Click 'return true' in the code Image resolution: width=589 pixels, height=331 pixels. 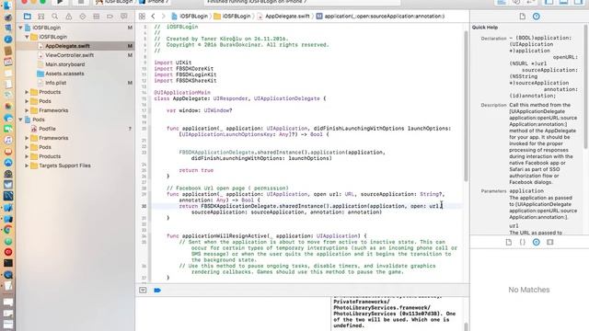196,170
